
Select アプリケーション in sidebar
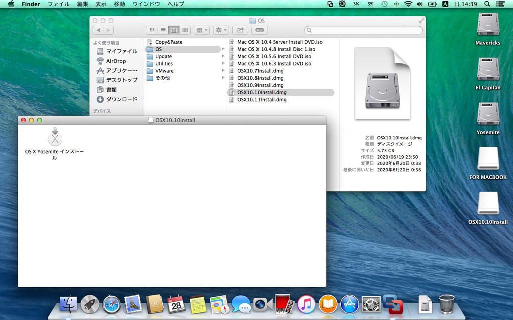point(117,70)
